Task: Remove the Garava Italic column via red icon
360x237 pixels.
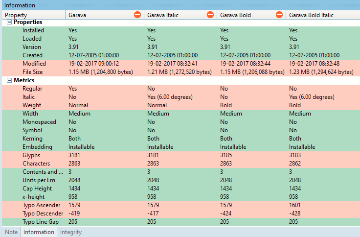Action: click(x=210, y=15)
